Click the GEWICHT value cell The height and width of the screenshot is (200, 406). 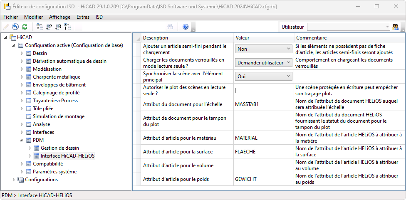click(264, 179)
